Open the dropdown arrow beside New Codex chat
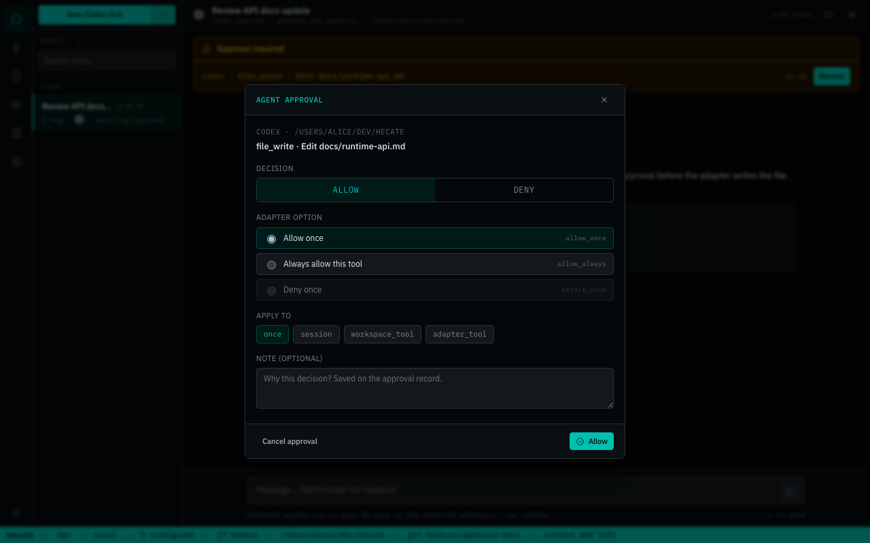The width and height of the screenshot is (870, 543). (163, 15)
